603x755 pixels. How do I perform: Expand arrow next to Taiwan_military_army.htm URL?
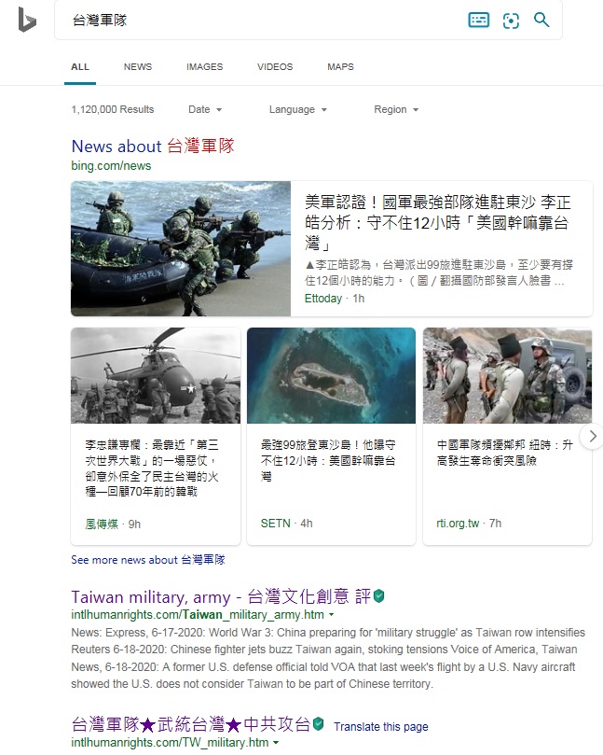[x=331, y=615]
